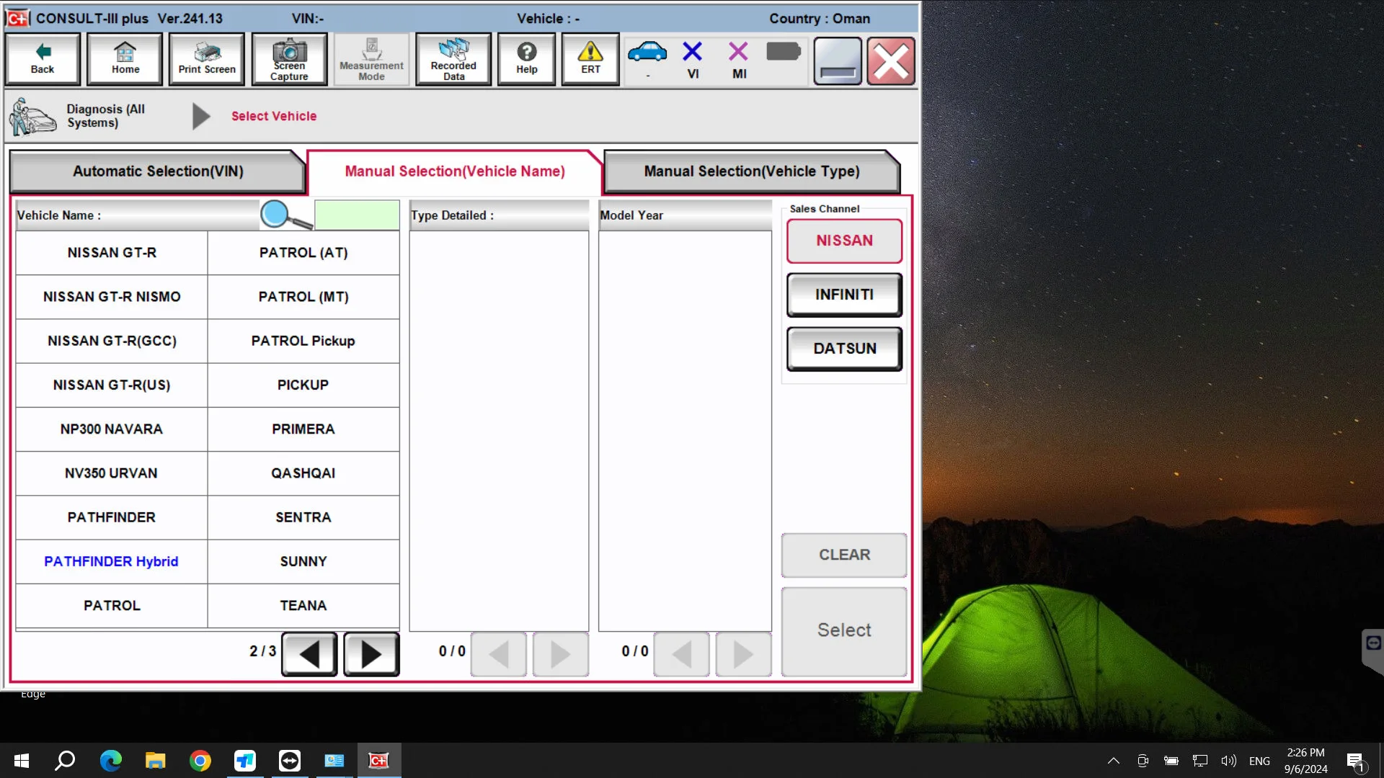1384x778 pixels.
Task: Select QASHQAI vehicle
Action: click(303, 473)
